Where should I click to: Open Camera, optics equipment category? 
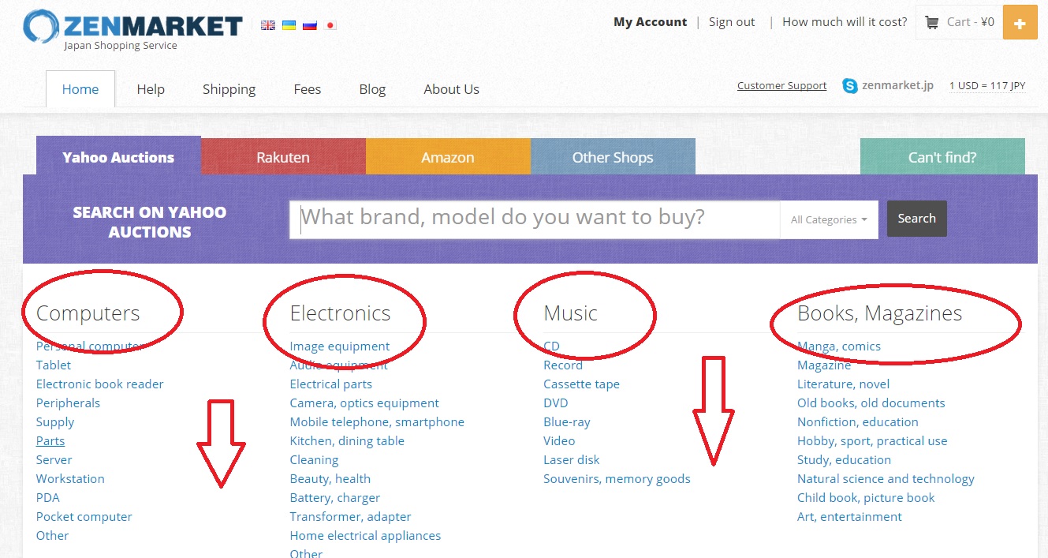pyautogui.click(x=364, y=403)
